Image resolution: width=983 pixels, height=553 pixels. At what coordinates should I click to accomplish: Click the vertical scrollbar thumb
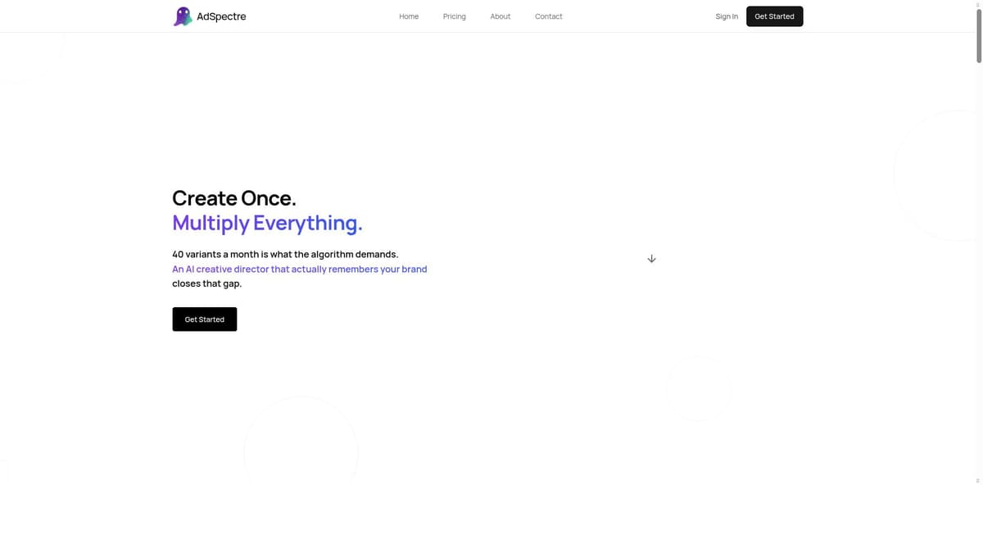pos(978,35)
